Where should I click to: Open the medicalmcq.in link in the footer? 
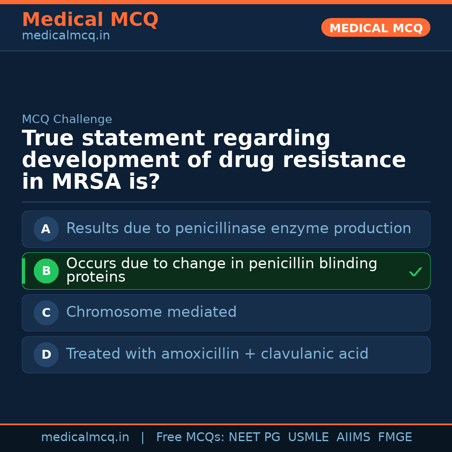85,437
